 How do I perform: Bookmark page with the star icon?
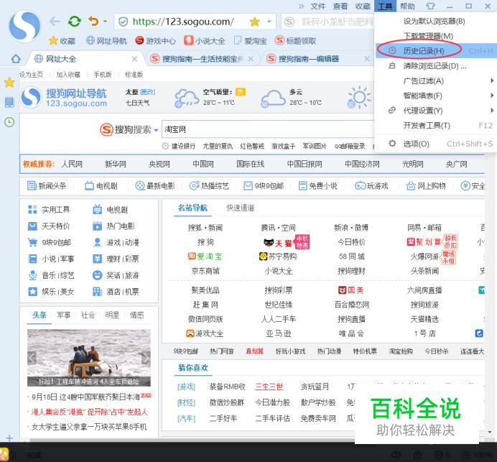coord(254,22)
